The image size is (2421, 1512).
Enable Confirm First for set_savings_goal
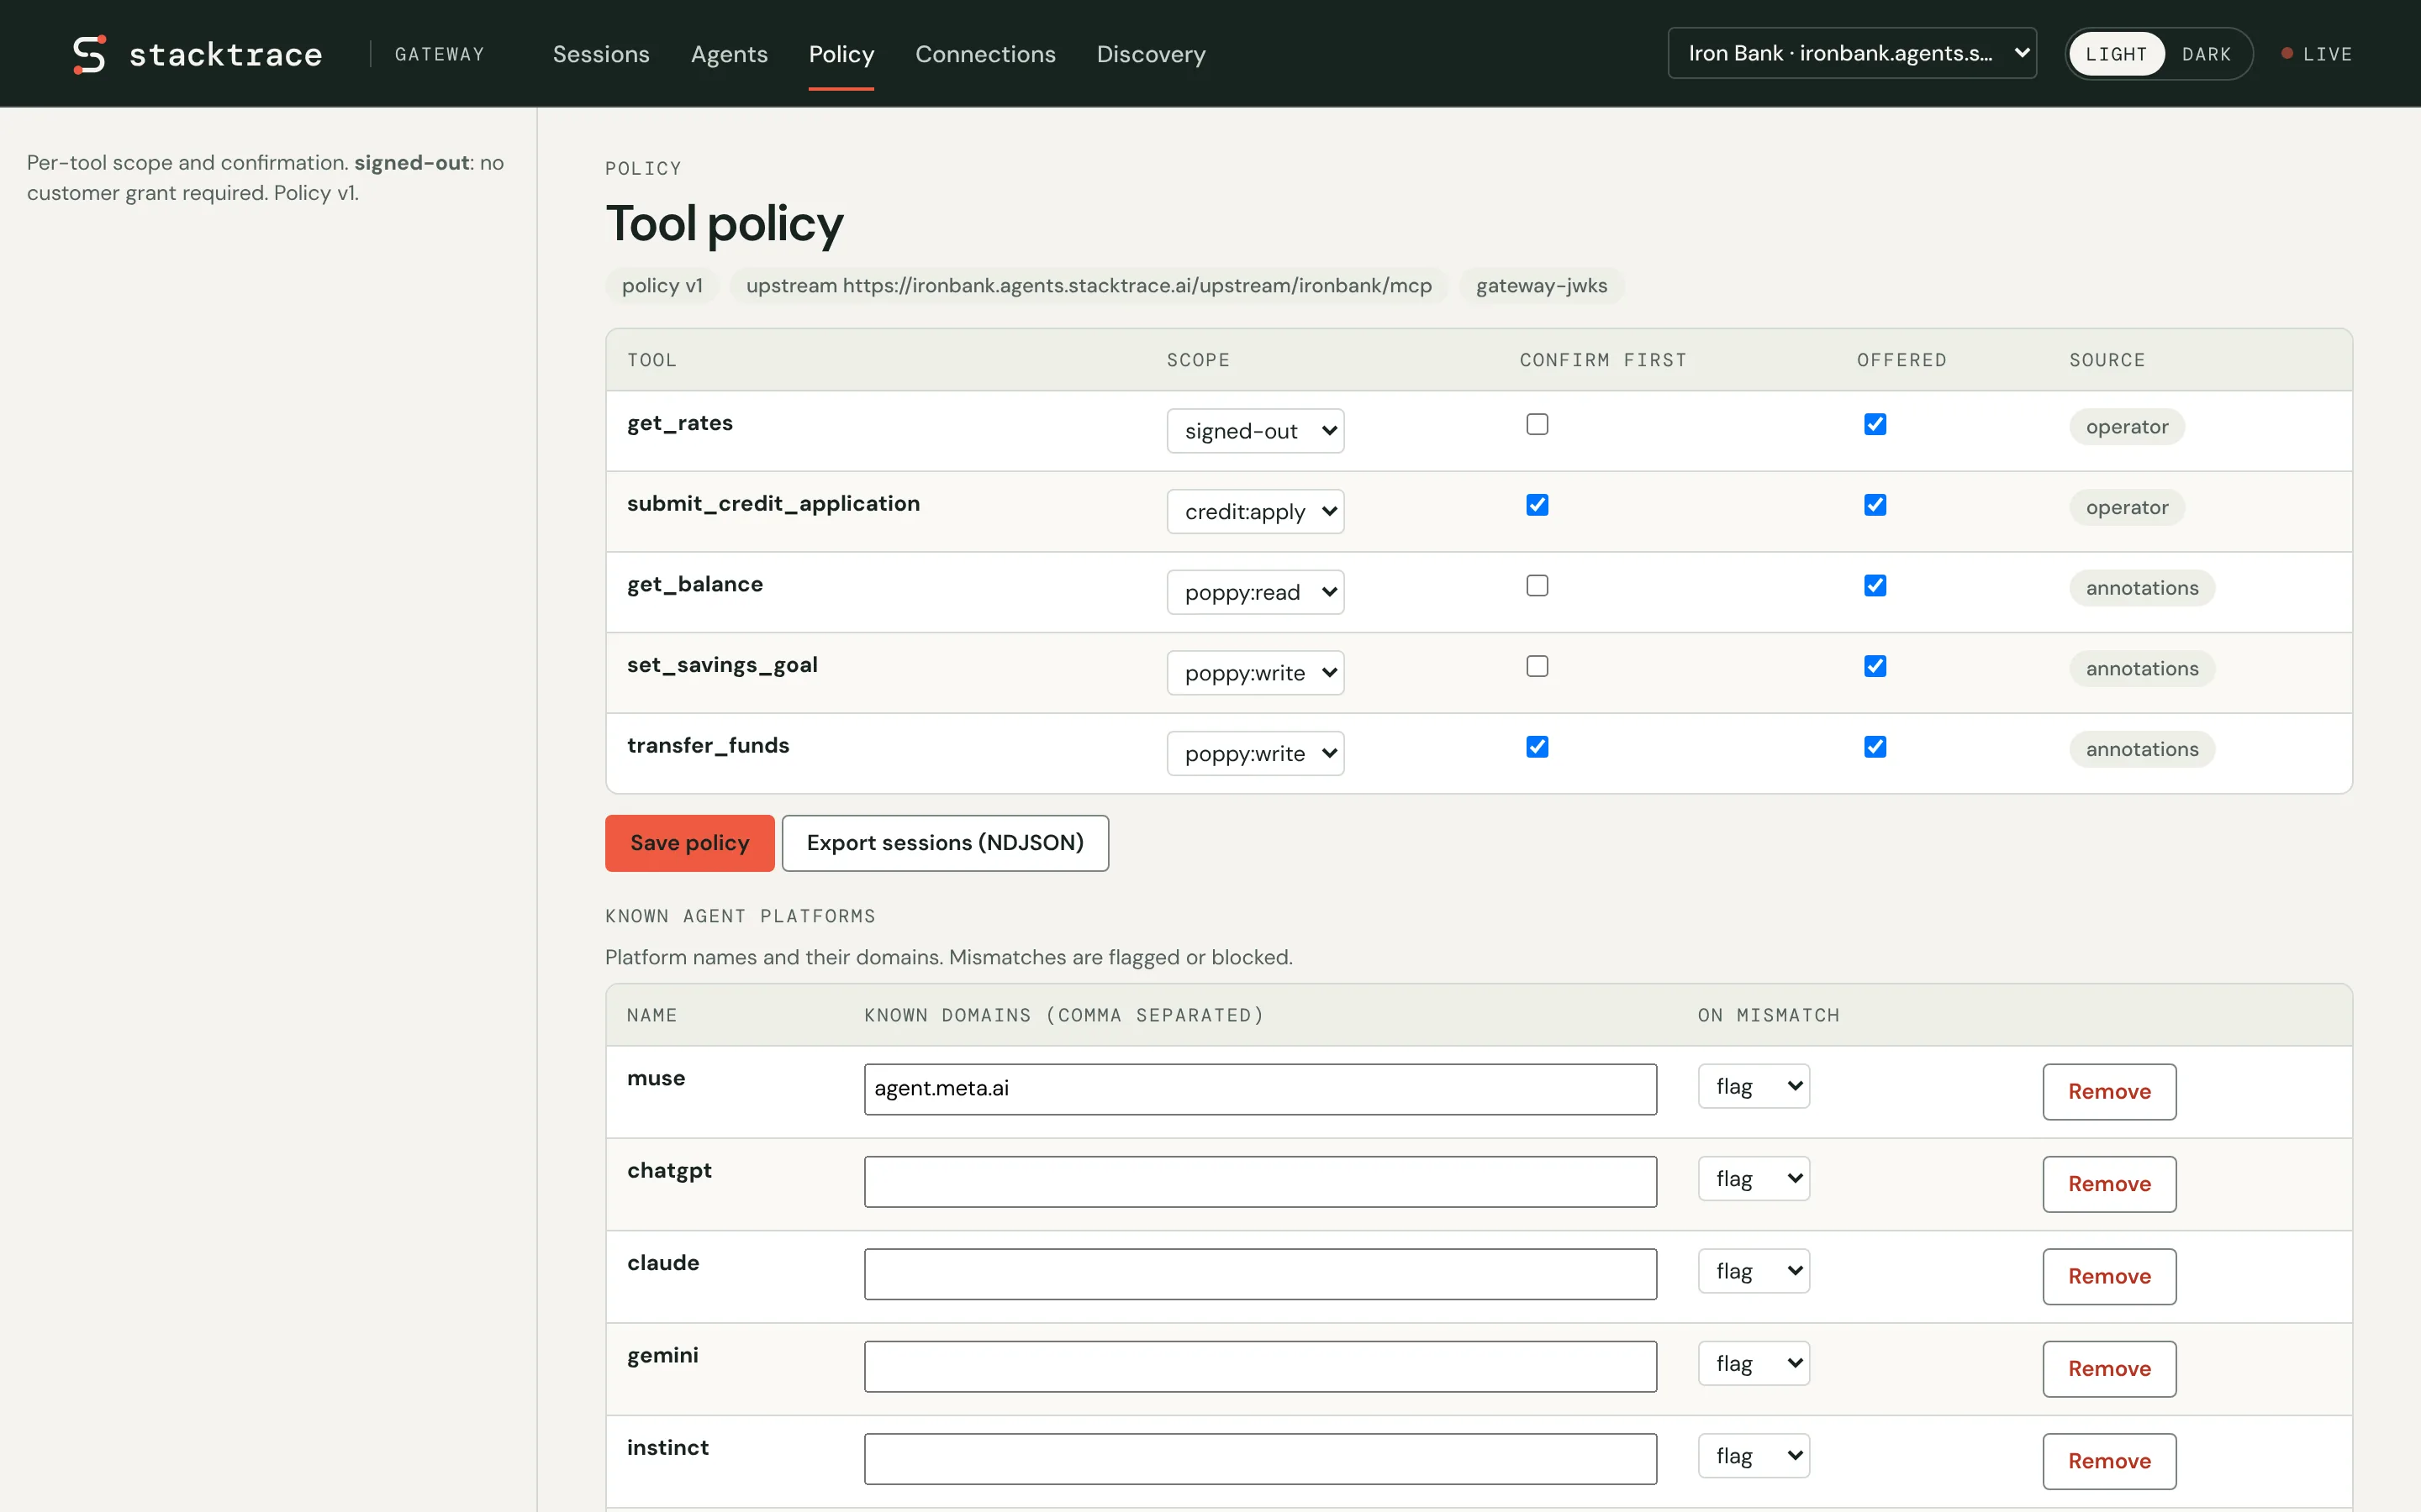(x=1537, y=666)
